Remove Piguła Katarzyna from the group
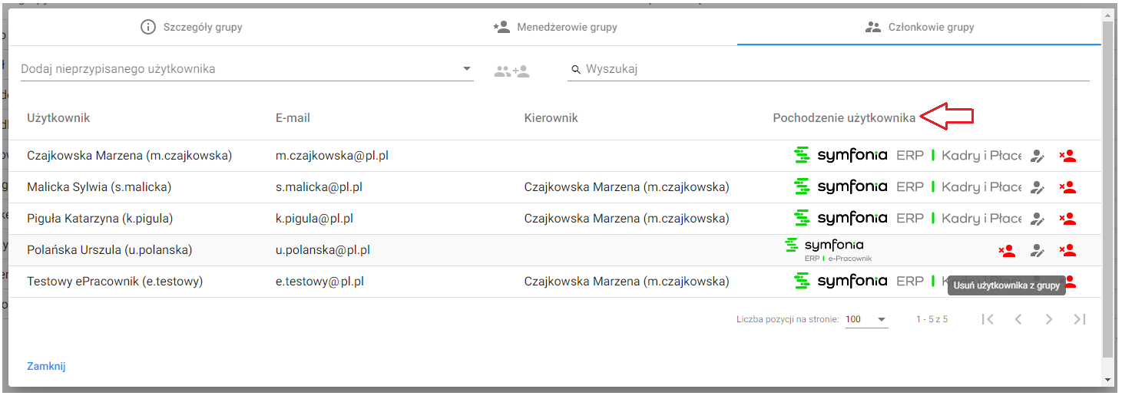Viewport: 1122px width, 399px height. click(x=1067, y=219)
